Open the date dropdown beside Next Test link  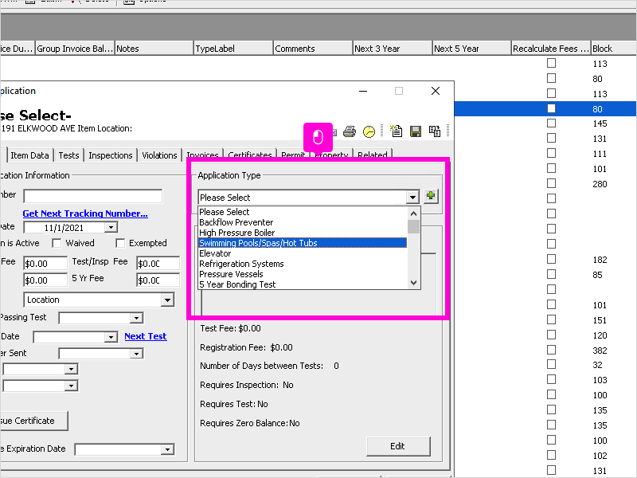click(111, 337)
